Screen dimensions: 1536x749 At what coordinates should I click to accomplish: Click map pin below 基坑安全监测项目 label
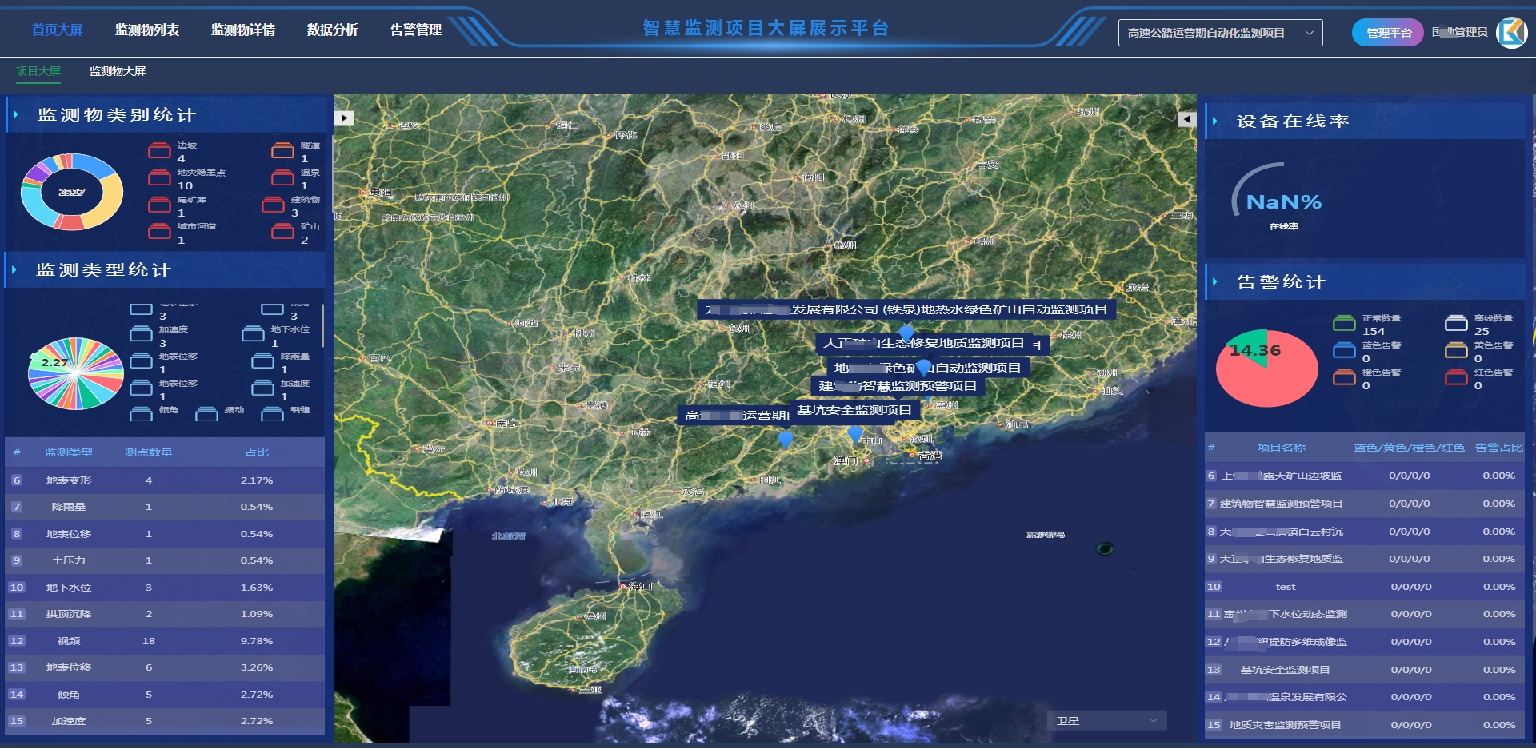(855, 434)
